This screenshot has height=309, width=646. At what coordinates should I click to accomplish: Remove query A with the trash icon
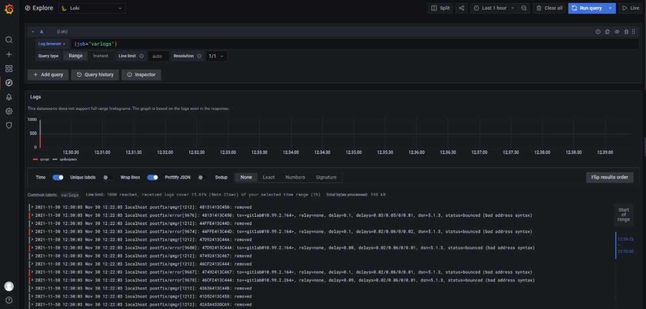[x=626, y=31]
